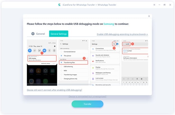
Task: Tap the Wi-Fi quick toggle icon
Action: [x=30, y=50]
